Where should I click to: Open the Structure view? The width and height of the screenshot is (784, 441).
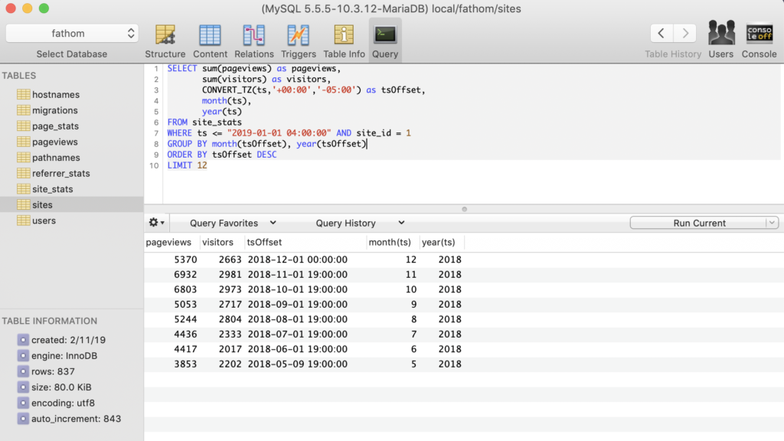[165, 41]
